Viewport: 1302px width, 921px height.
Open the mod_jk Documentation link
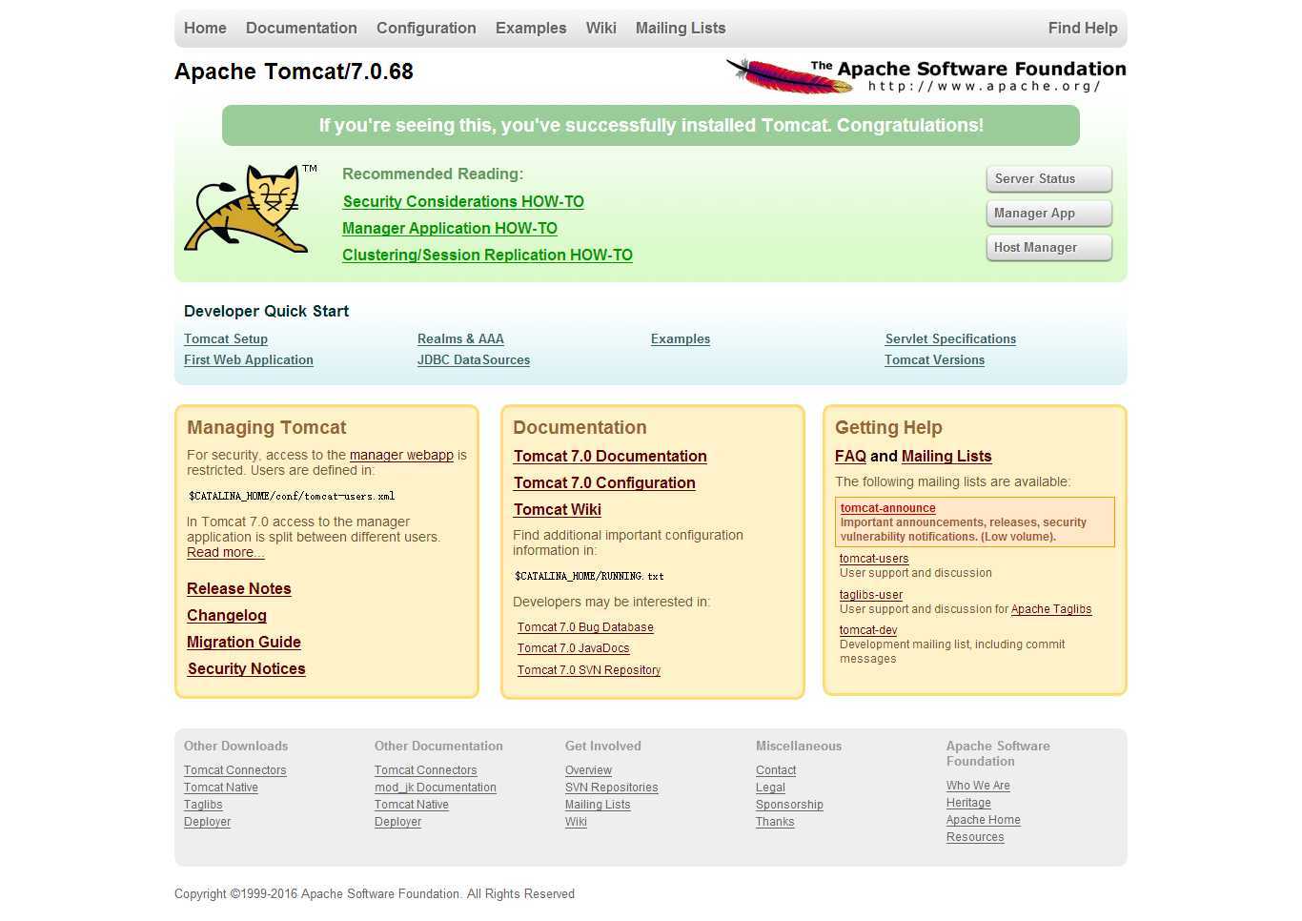[436, 788]
